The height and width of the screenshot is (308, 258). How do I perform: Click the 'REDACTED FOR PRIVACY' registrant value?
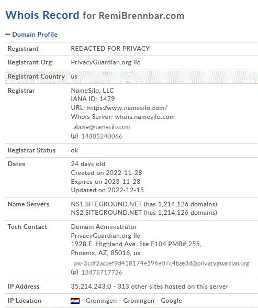click(x=110, y=49)
